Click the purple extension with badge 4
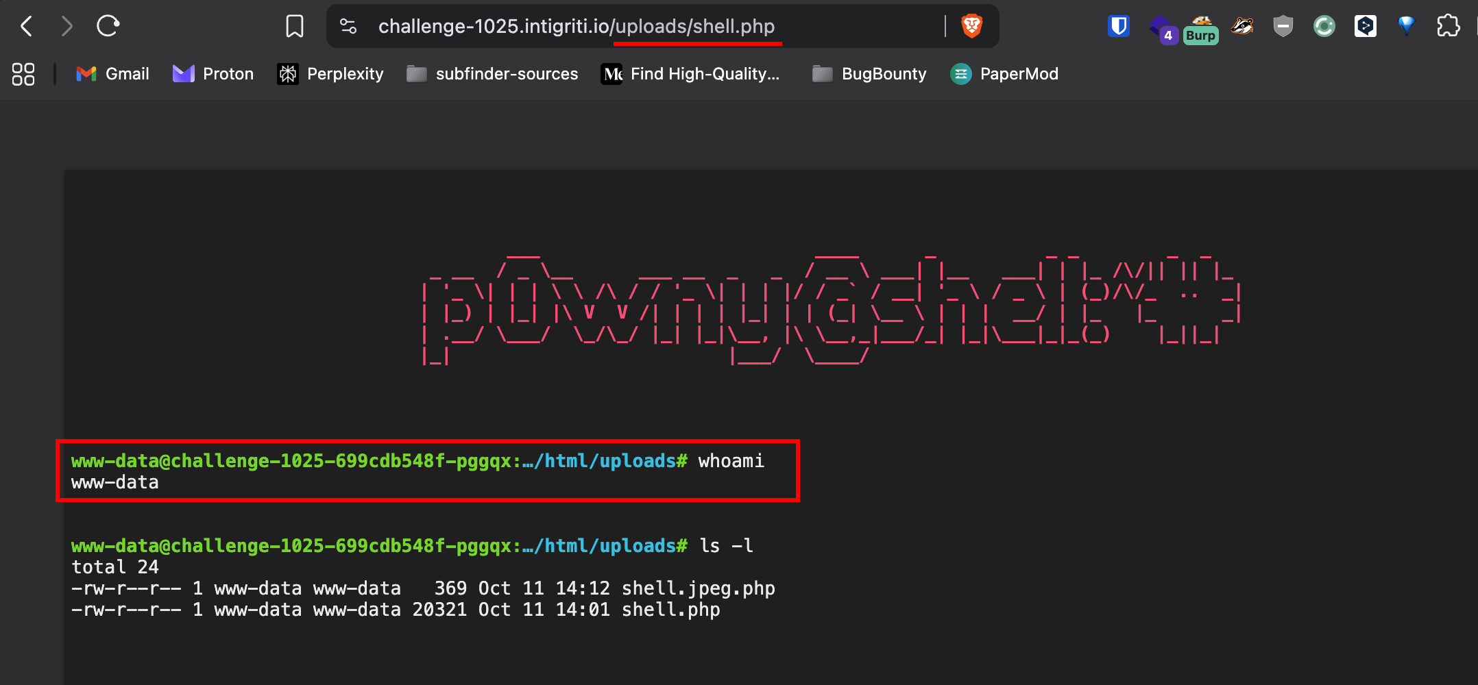 [1161, 29]
